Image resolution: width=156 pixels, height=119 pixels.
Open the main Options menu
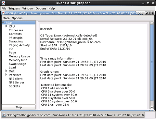41,8
